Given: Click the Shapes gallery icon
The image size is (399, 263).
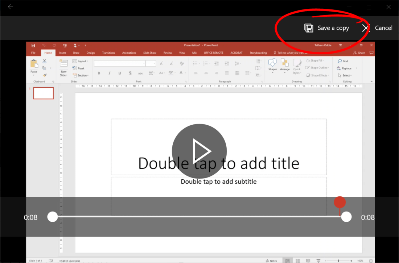Looking at the screenshot, I should [x=272, y=63].
